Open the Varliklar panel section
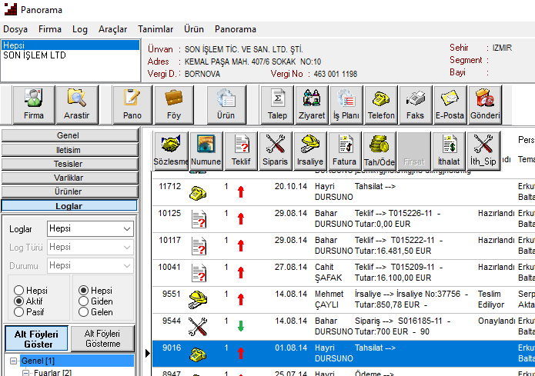 (69, 178)
